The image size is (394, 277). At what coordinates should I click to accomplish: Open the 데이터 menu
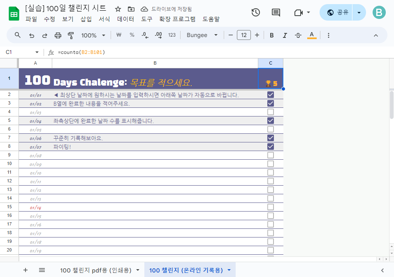[125, 19]
